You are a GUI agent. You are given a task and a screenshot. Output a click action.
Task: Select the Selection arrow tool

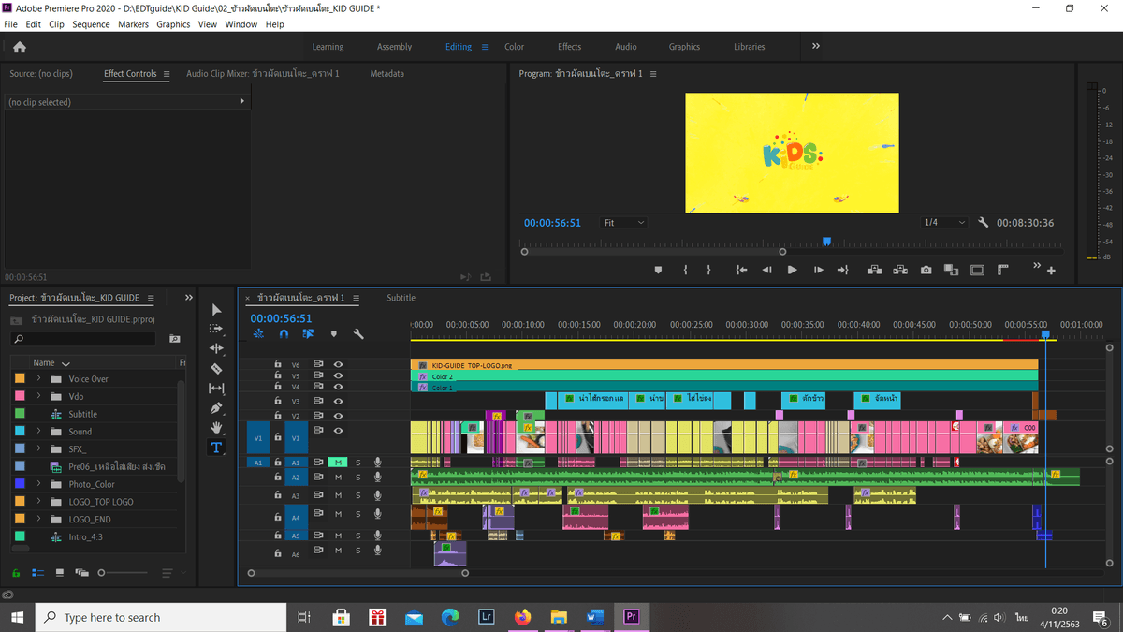[x=216, y=310]
